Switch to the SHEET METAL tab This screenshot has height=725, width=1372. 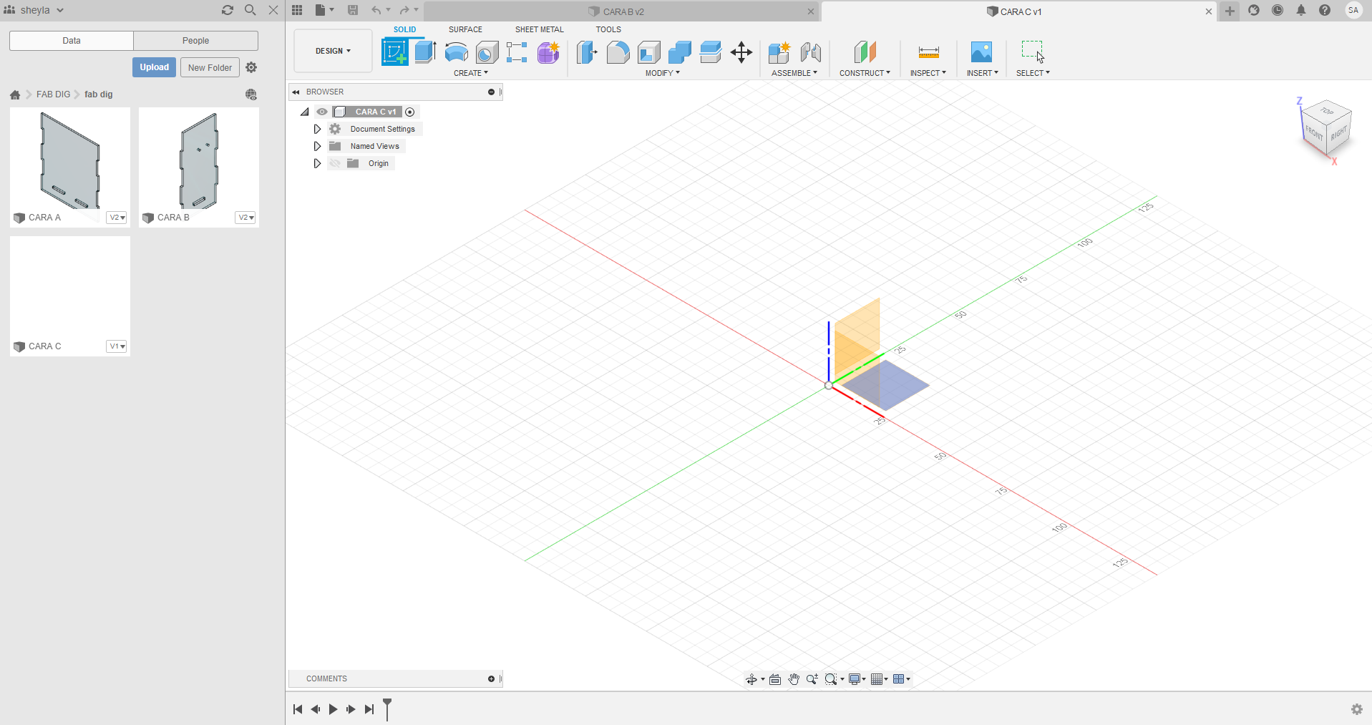coord(540,29)
